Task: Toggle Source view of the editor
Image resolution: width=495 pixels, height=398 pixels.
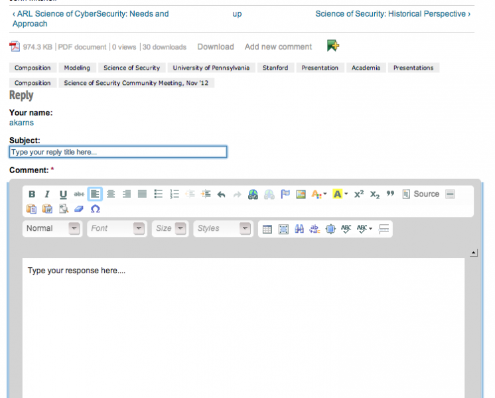Action: [x=421, y=194]
